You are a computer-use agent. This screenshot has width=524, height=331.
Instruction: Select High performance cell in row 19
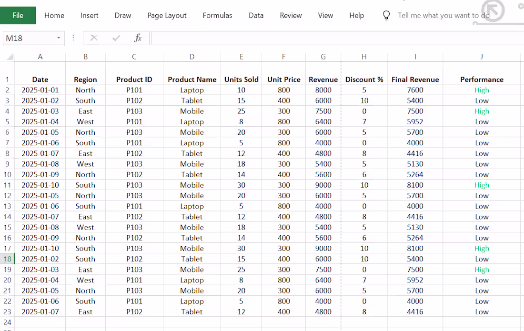(482, 270)
